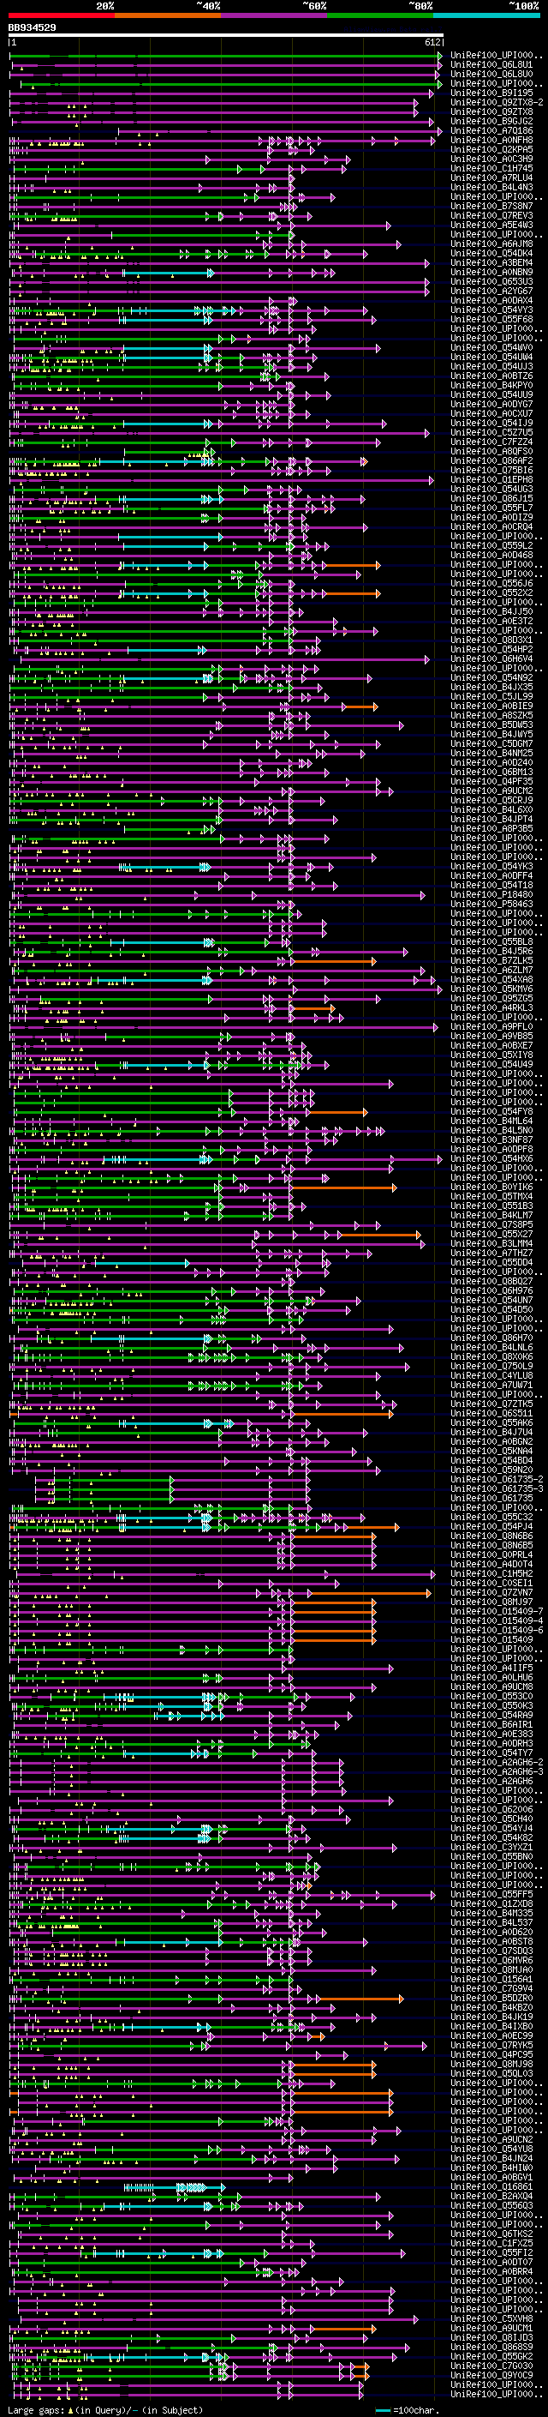Open hit UniRef100_Q1EPH8
This screenshot has width=548, height=2417.
pyautogui.click(x=491, y=479)
